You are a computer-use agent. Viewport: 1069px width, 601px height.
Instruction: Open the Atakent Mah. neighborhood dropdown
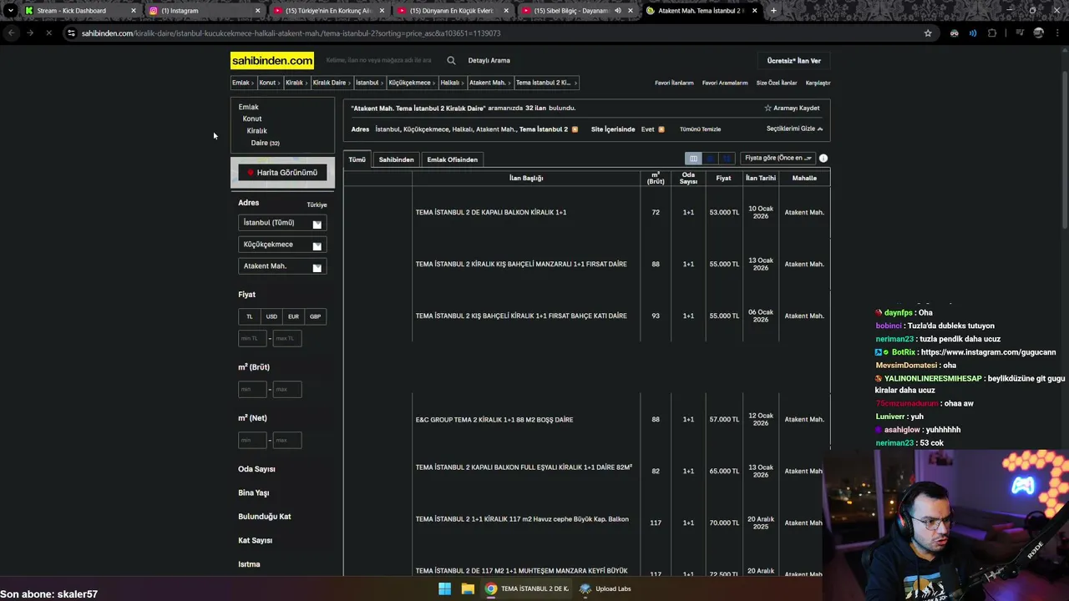(282, 266)
